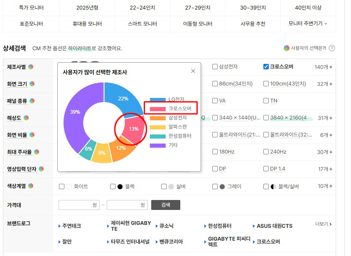The width and height of the screenshot is (351, 256).
Task: Click the statistics icon beside 해상도
Action: coord(26,118)
